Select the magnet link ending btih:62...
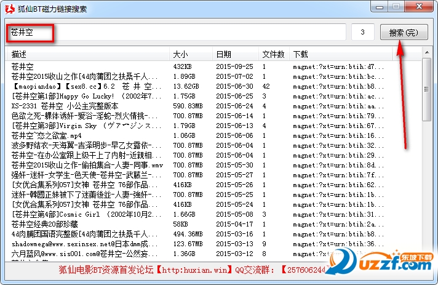 pyautogui.click(x=338, y=185)
